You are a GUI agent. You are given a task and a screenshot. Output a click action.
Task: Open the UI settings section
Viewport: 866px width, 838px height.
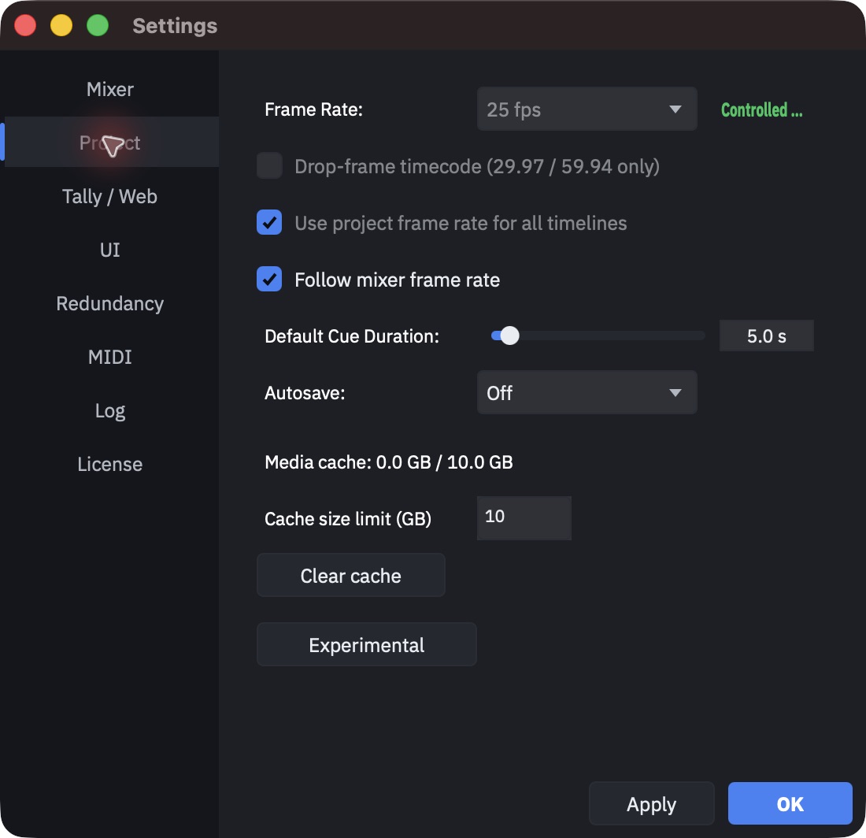pos(110,250)
